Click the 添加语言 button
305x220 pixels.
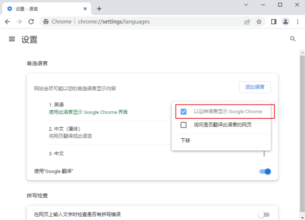click(255, 87)
